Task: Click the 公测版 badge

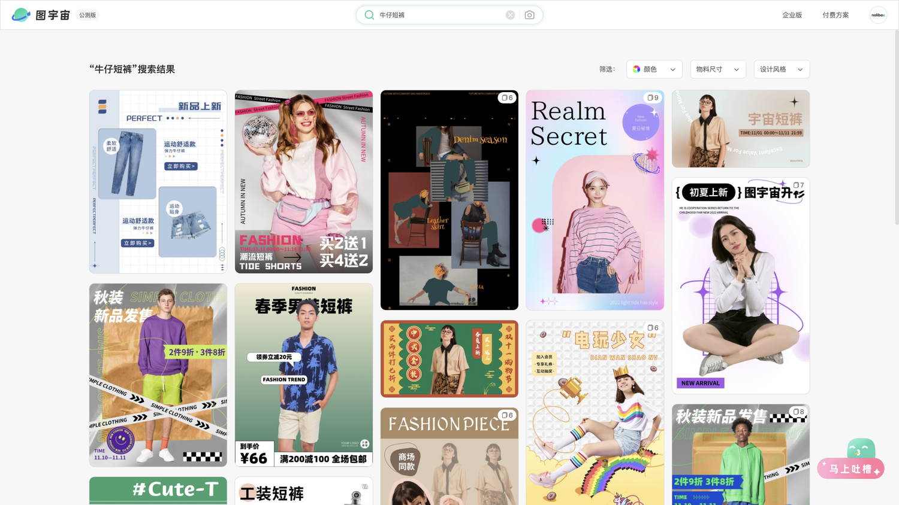Action: [88, 15]
